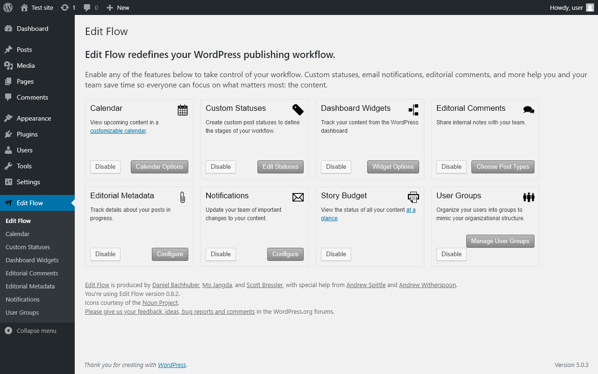Open Settings in the sidebar
This screenshot has width=598, height=374.
tap(37, 182)
